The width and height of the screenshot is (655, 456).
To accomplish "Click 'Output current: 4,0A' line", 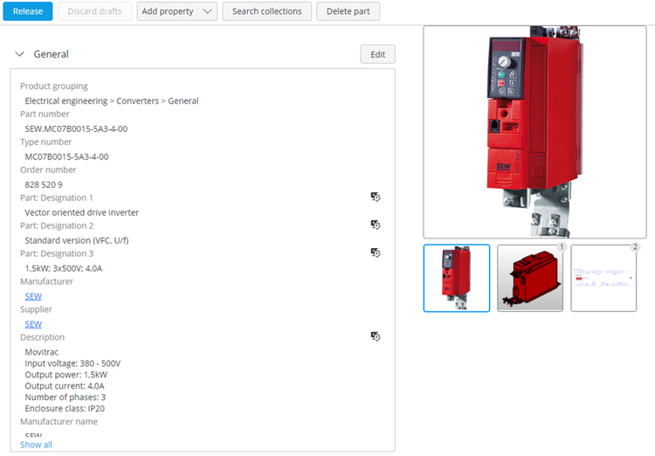I will click(65, 386).
